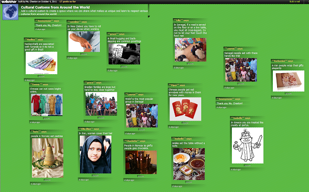Open the food table photo in Isabella's post
This screenshot has height=192, width=309.
click(x=189, y=164)
